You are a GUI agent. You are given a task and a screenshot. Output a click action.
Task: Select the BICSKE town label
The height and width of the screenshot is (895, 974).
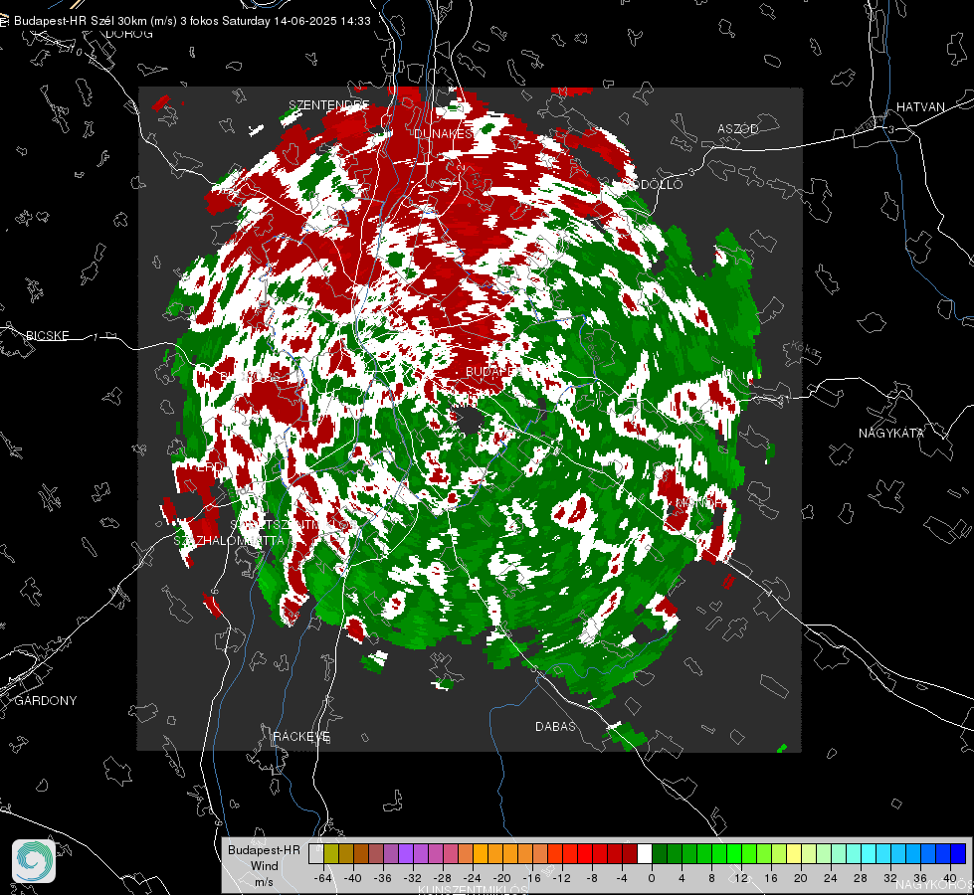tap(47, 336)
